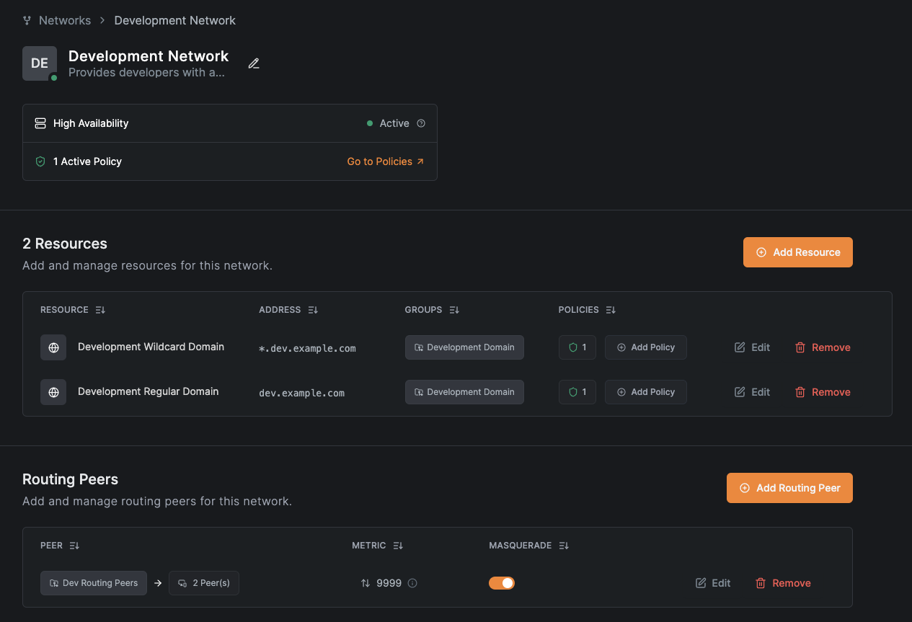Add Policy to Development Regular Domain
The image size is (912, 622).
(645, 391)
